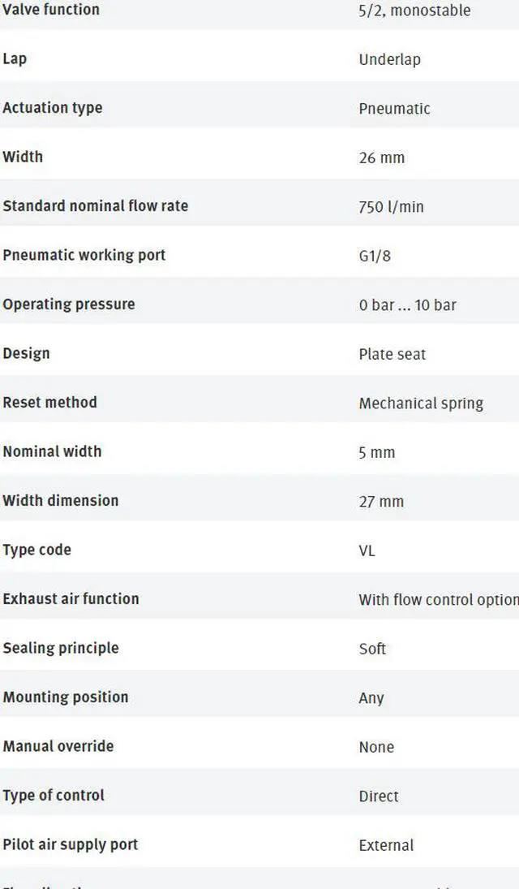Viewport: 519px width, 889px height.
Task: Select '0 bar ... 10 bar' value
Action: coord(407,305)
